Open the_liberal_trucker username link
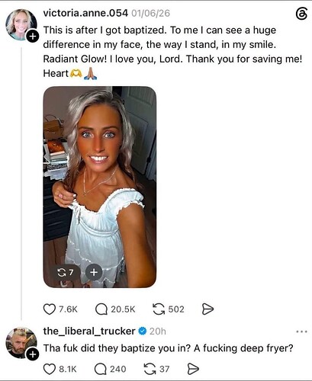Viewport: 312px width, 381px height. tap(89, 331)
